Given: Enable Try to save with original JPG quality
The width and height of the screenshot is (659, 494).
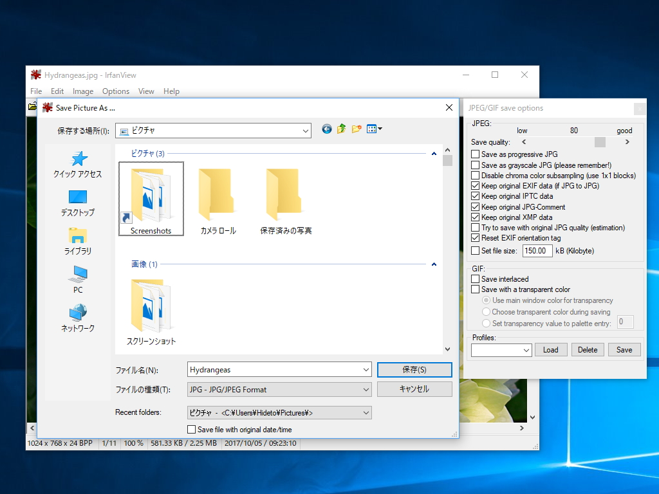Looking at the screenshot, I should (476, 228).
